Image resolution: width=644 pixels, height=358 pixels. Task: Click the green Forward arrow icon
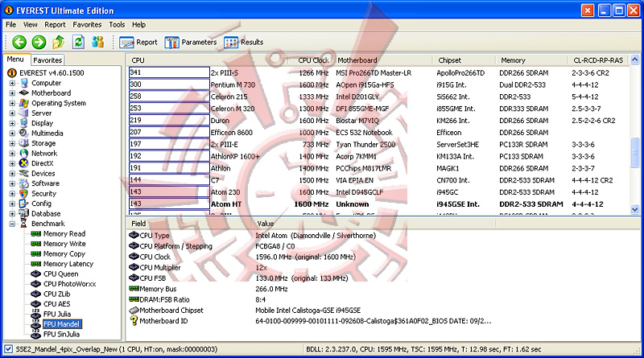(39, 42)
